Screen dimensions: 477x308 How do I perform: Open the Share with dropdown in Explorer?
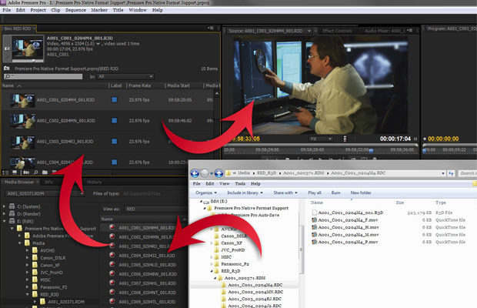click(x=285, y=192)
